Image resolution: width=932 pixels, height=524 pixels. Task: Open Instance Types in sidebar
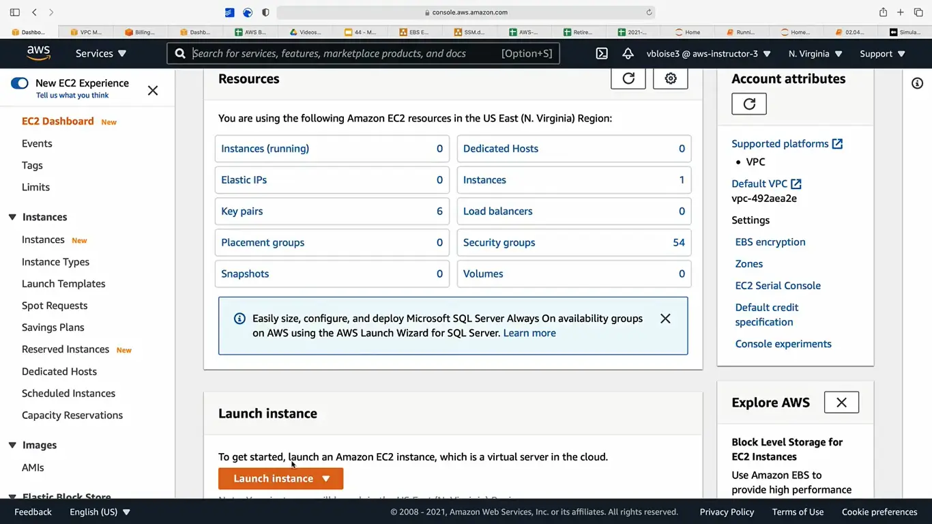coord(55,262)
